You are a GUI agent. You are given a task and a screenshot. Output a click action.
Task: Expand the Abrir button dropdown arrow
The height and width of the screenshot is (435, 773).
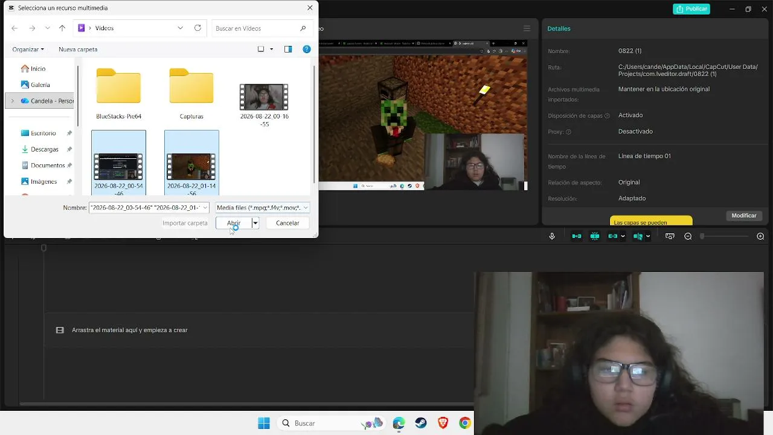255,223
